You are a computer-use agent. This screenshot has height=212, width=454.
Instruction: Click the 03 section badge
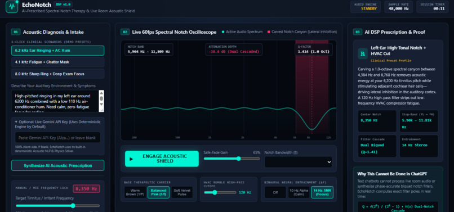click(x=357, y=32)
